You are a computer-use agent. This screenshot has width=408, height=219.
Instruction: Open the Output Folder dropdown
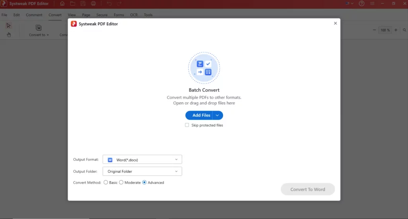[142, 171]
